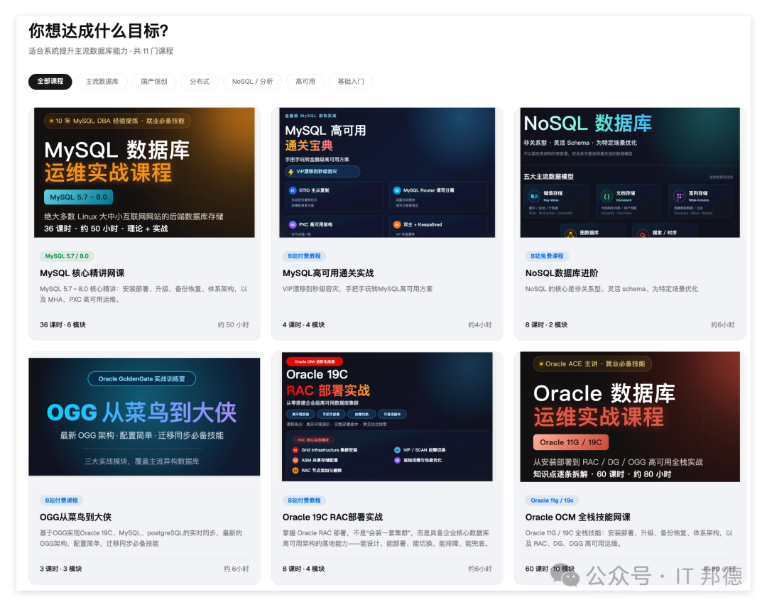Click the 你想达成什么目标? heading
The width and height of the screenshot is (767, 607).
click(98, 31)
